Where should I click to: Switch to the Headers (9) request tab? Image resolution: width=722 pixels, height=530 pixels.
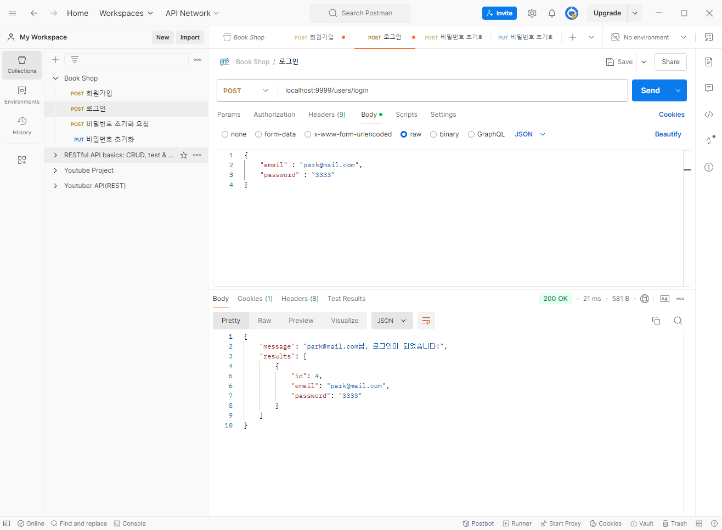pyautogui.click(x=327, y=115)
